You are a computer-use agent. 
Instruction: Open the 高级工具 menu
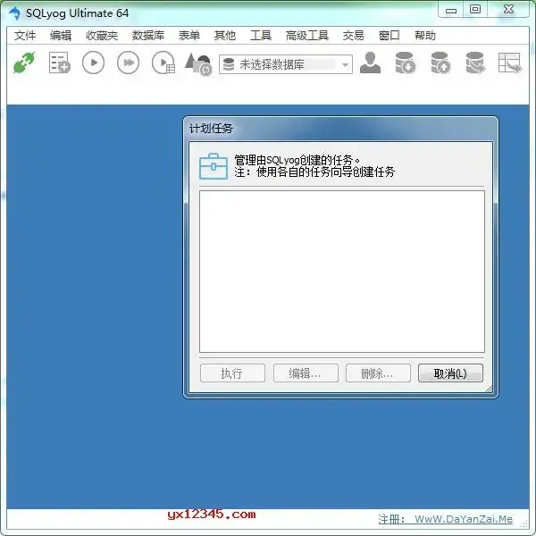(x=307, y=35)
